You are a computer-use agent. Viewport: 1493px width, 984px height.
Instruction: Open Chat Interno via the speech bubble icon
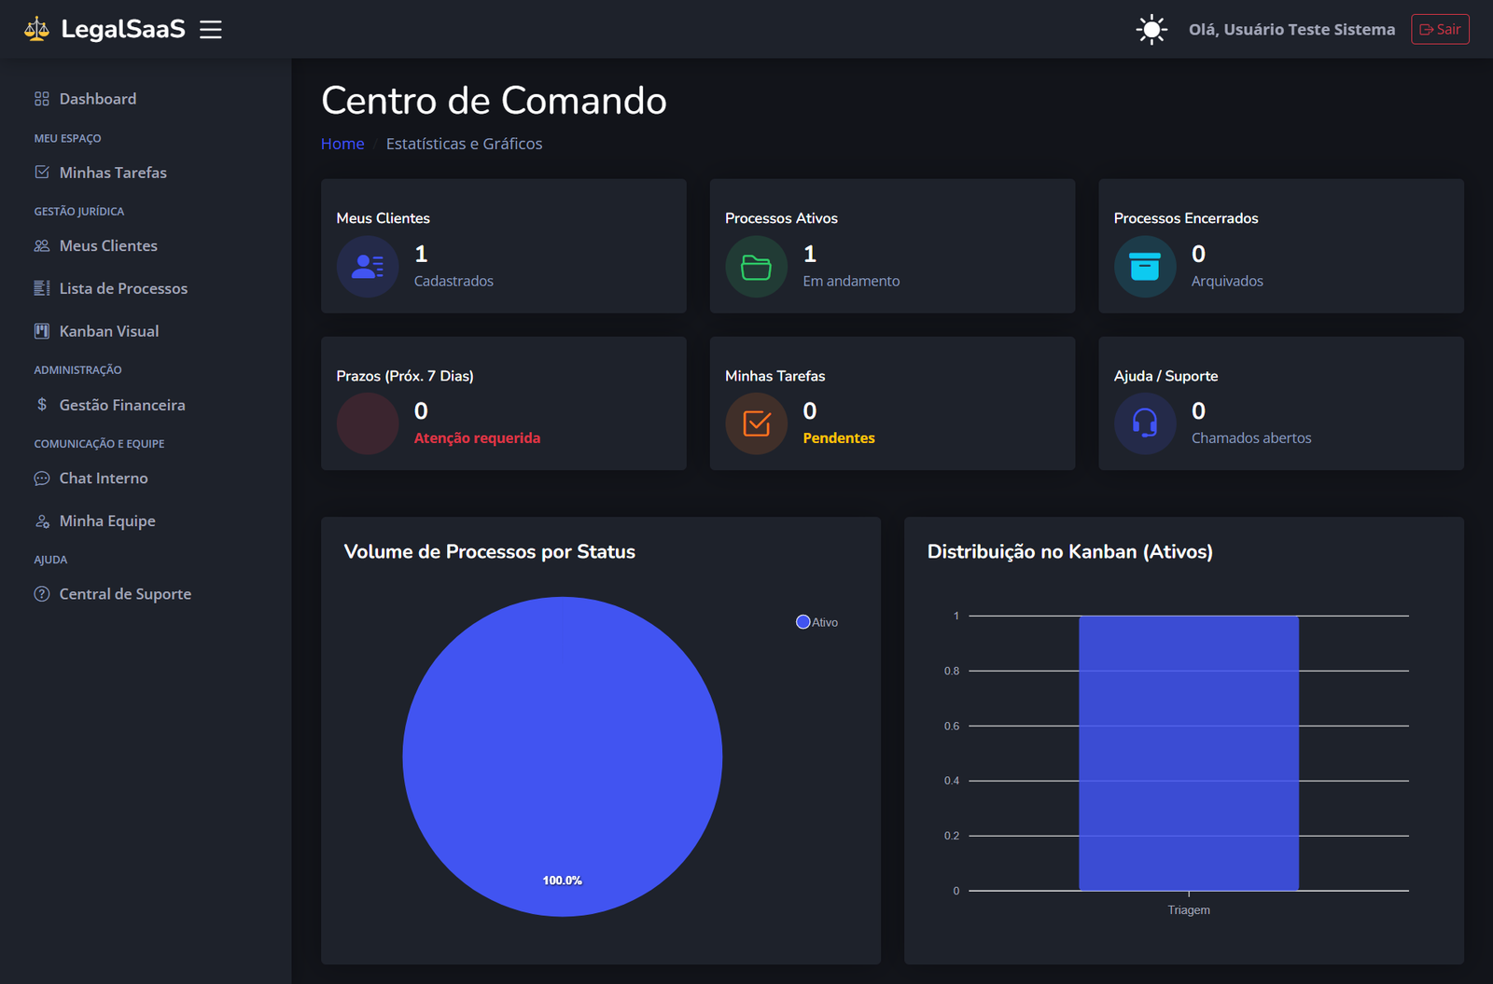pyautogui.click(x=42, y=478)
